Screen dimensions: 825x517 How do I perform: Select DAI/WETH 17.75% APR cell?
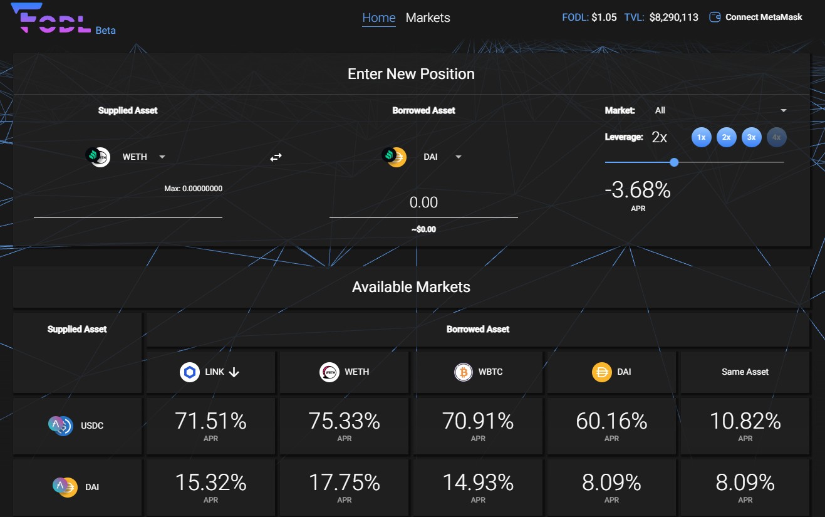click(x=344, y=488)
